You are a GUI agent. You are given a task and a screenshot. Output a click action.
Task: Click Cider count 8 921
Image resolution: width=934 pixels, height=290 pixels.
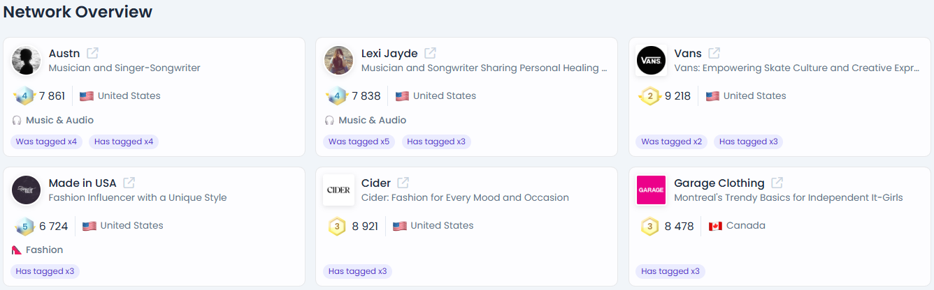click(364, 226)
